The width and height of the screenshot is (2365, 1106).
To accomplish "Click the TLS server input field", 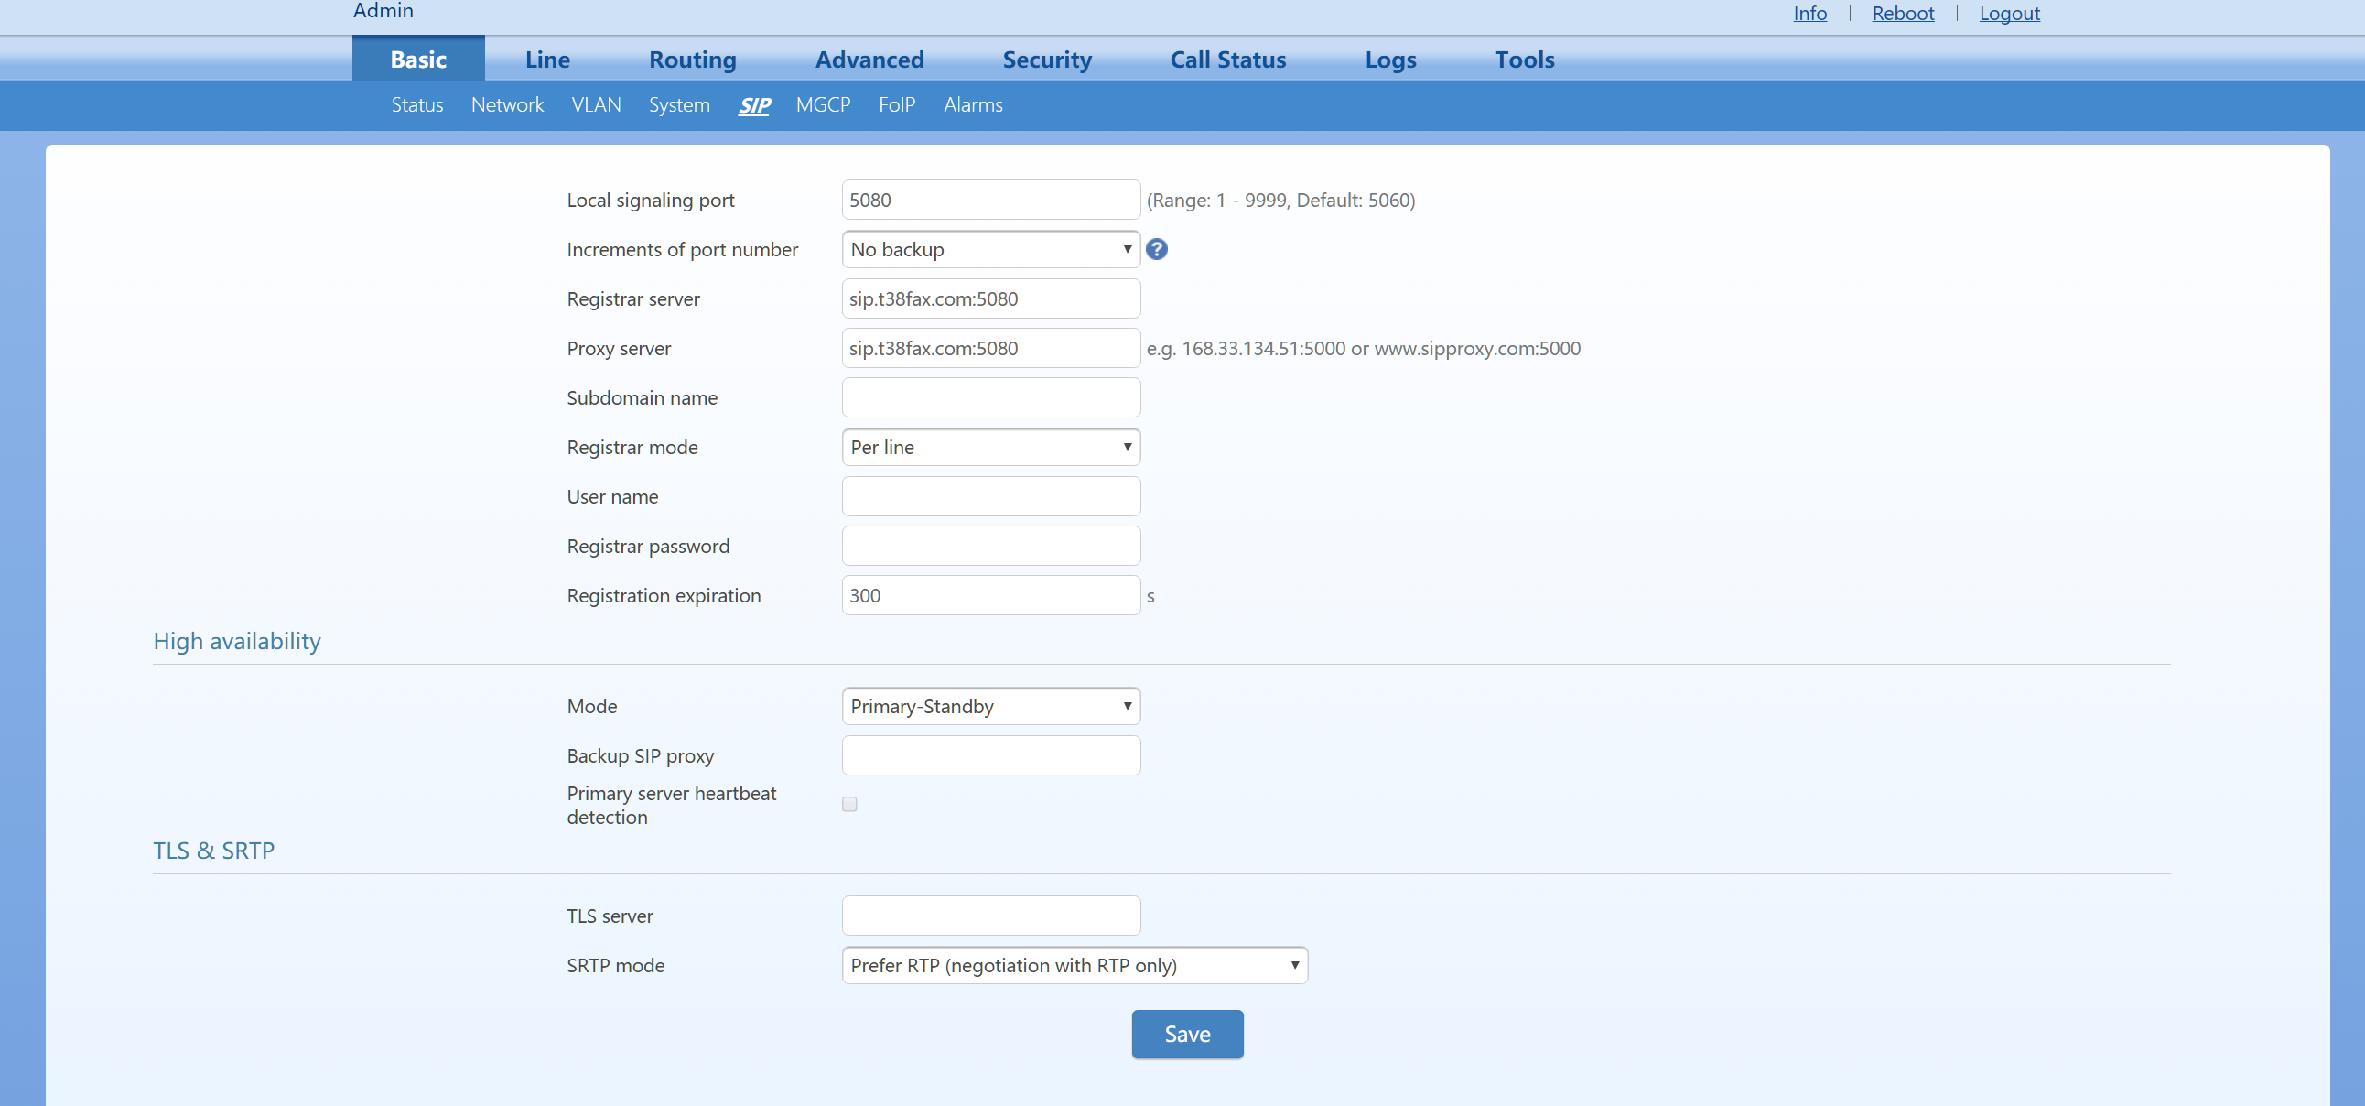I will tap(990, 916).
